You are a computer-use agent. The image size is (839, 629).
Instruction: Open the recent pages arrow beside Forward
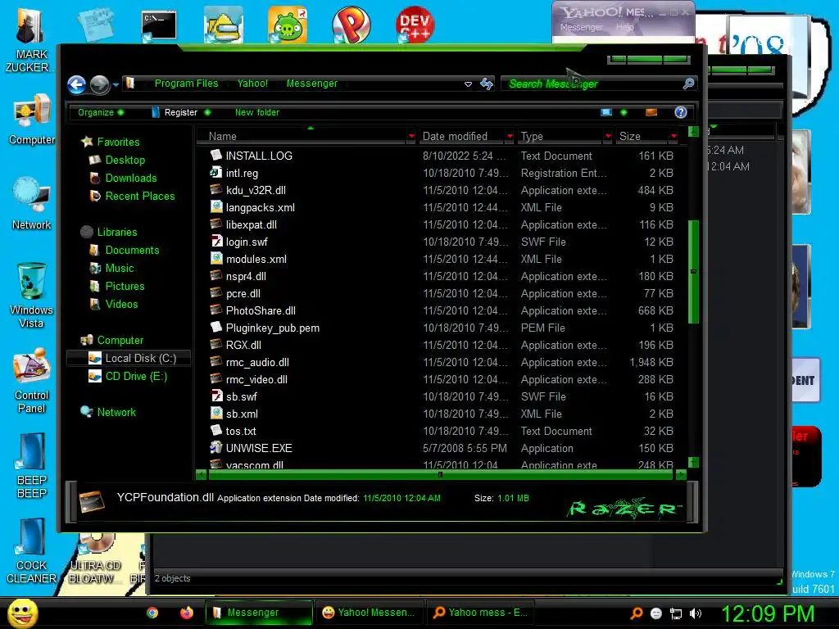pos(116,85)
